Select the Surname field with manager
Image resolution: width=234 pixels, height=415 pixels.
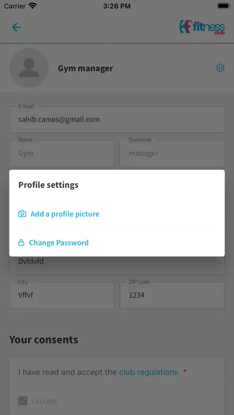(173, 153)
